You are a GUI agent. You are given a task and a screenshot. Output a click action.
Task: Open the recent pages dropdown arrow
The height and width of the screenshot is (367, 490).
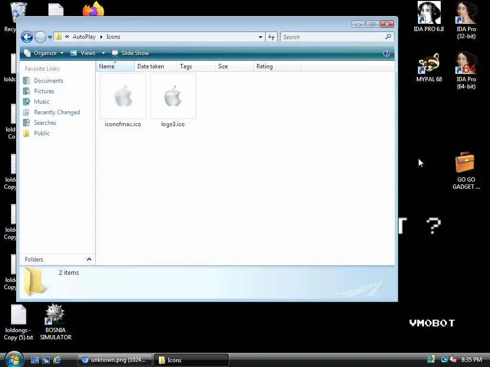click(50, 37)
